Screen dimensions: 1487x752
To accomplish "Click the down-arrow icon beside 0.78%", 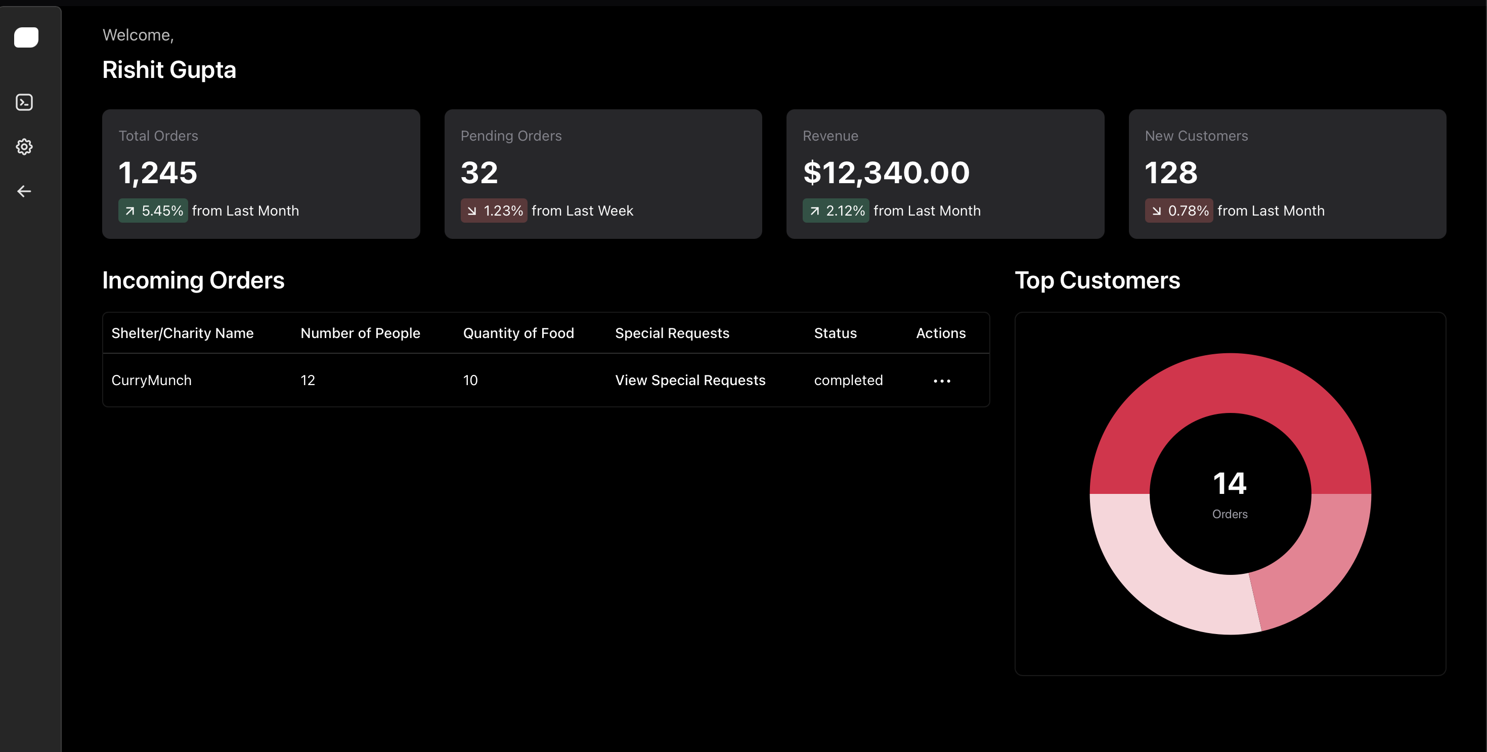I will coord(1156,211).
